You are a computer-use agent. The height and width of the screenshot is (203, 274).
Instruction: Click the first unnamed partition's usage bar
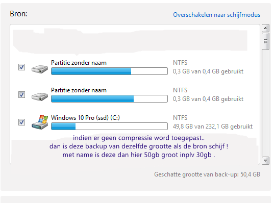point(109,71)
